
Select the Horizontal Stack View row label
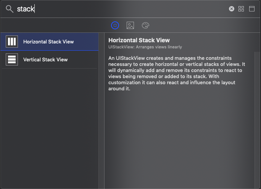[48, 42]
